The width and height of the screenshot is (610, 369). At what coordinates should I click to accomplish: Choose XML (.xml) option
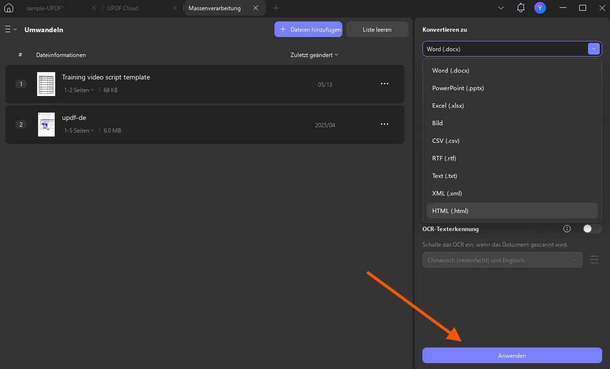tap(512, 194)
